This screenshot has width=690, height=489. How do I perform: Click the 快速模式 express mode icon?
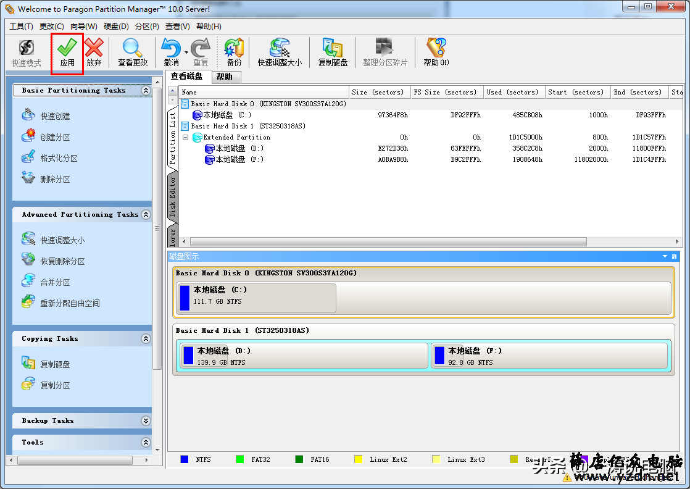(27, 48)
